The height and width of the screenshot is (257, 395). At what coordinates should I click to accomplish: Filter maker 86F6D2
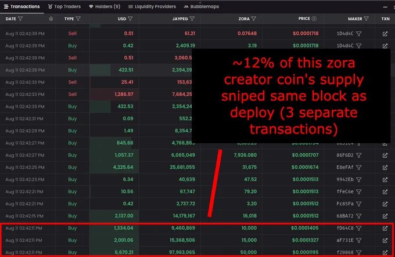359,155
